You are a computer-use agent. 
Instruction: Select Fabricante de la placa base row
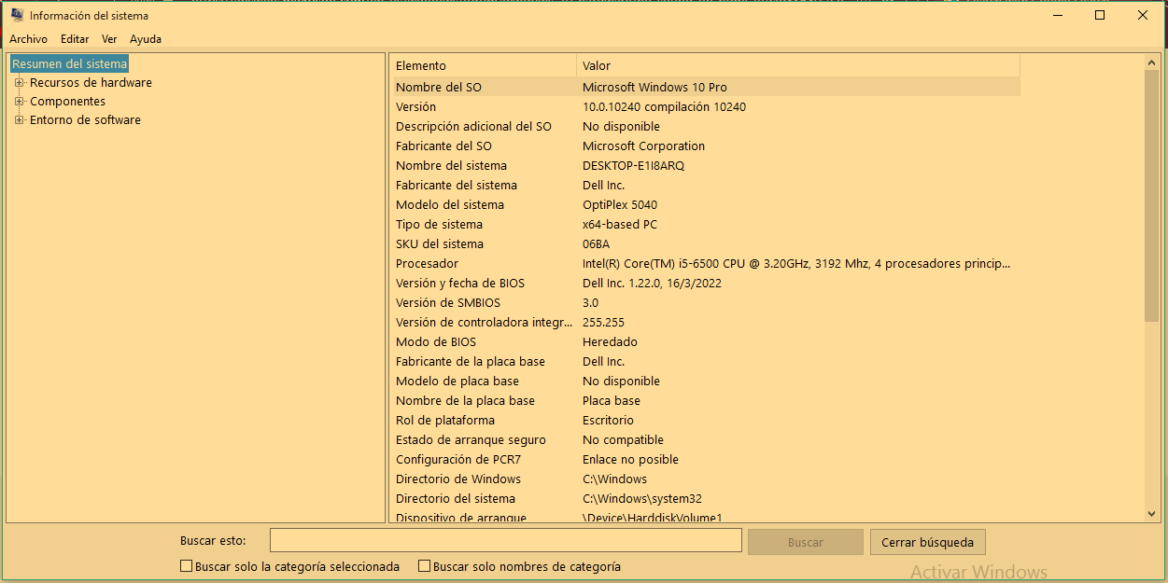705,361
